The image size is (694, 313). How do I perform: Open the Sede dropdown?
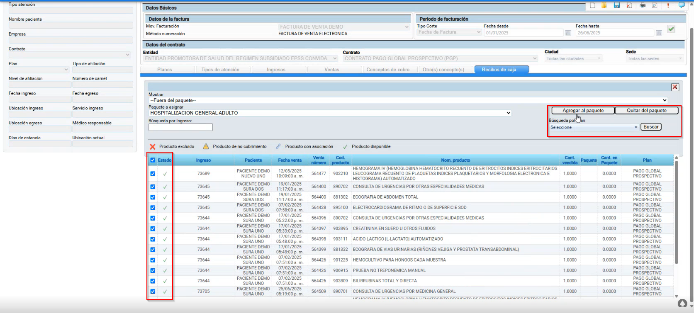[x=655, y=58]
